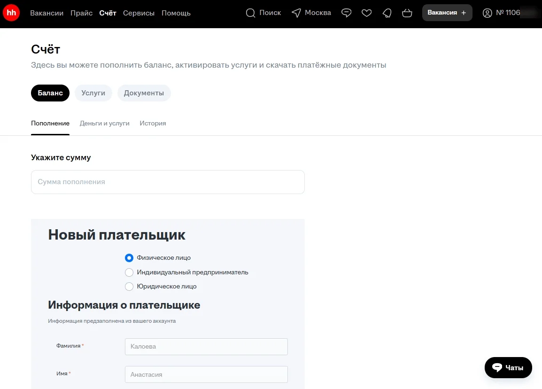Switch to the Документы section
This screenshot has height=389, width=542.
pos(144,93)
